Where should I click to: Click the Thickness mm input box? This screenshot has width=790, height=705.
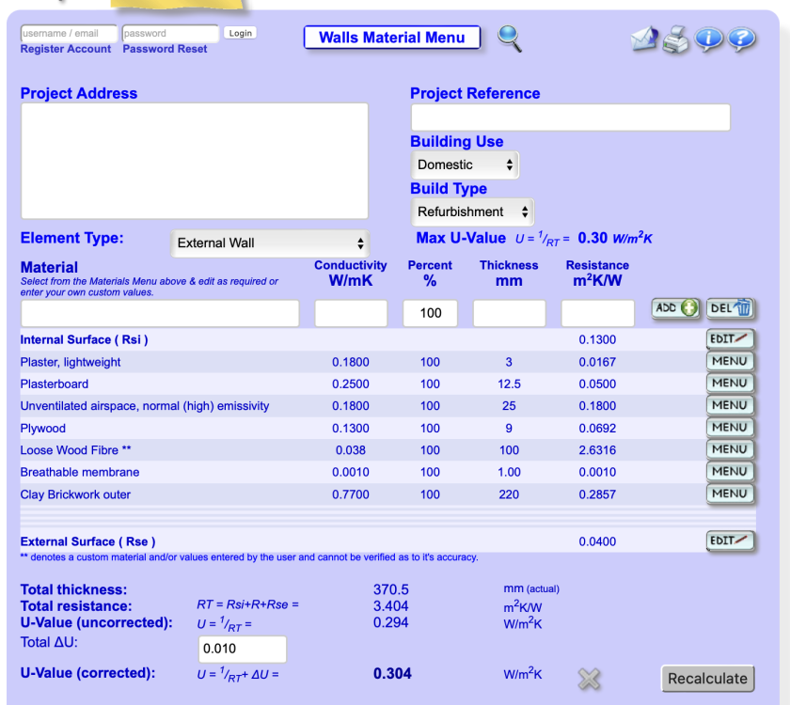(x=509, y=313)
